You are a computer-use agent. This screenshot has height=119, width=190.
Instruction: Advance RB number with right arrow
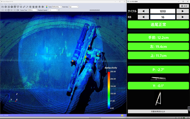point(183,17)
